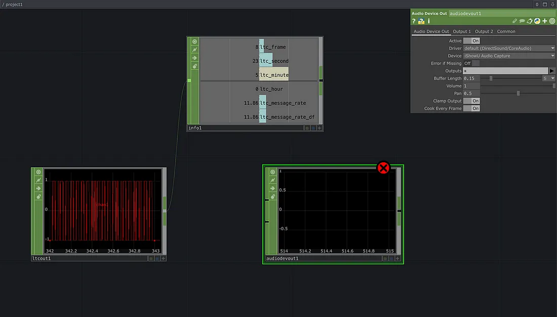Screen dimensions: 557x317
Task: Click the lock flag on audiodevout1 node
Action: [272, 196]
